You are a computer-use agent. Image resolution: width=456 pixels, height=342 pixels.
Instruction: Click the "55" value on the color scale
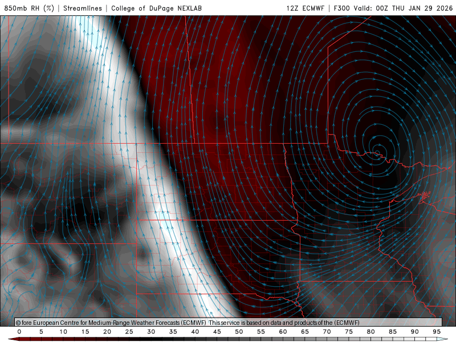(261, 332)
